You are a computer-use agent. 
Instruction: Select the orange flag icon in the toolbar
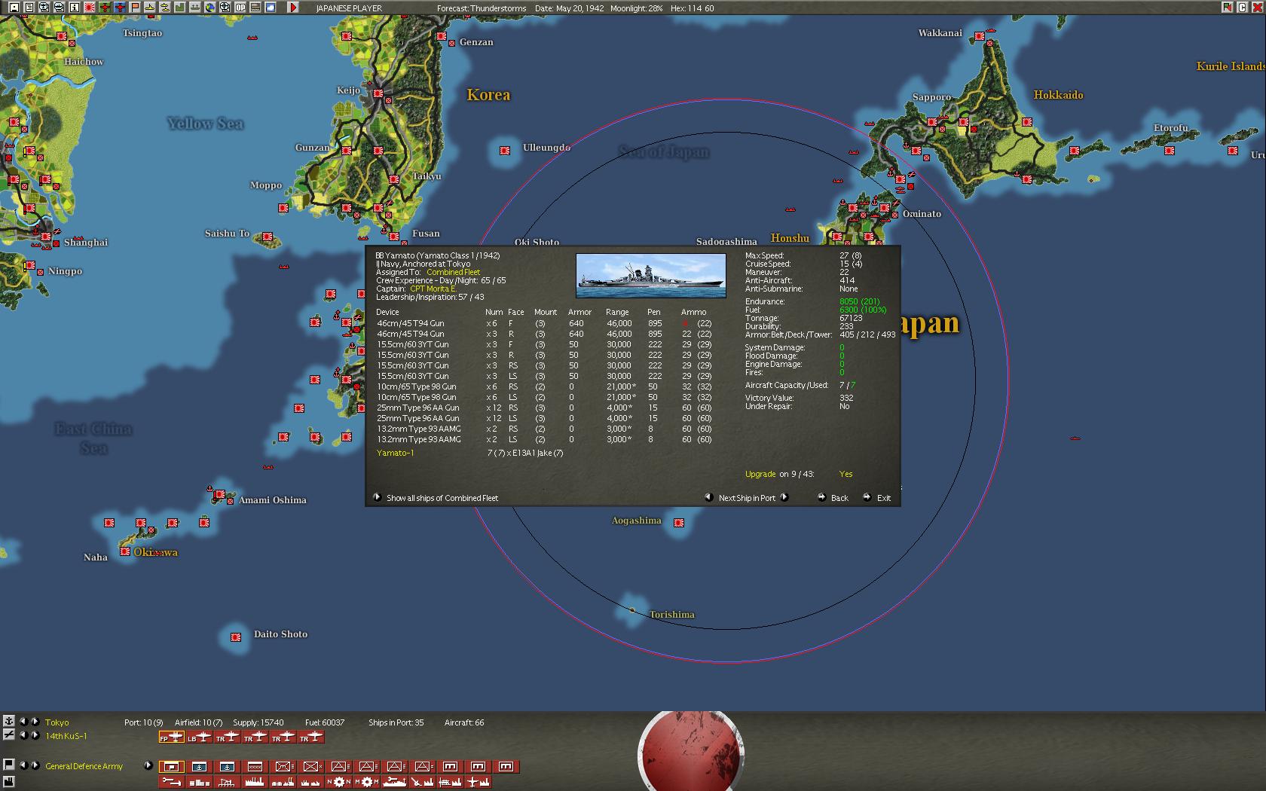[134, 8]
